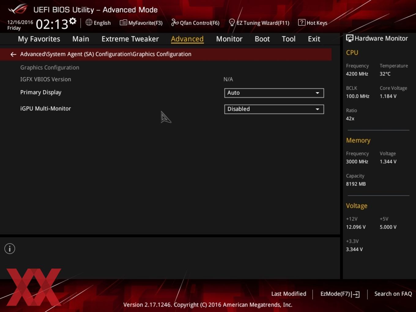Click the Primary Display setting label

(41, 92)
